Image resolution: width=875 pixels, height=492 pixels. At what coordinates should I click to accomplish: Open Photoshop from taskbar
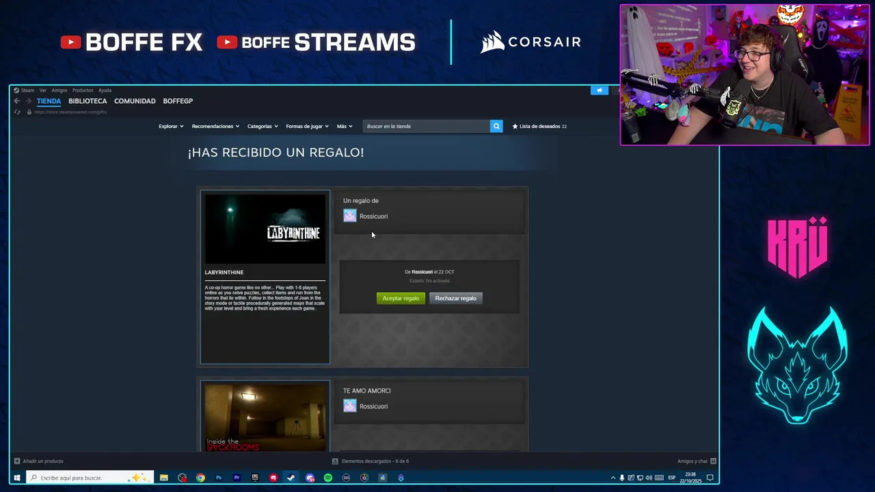(x=219, y=478)
